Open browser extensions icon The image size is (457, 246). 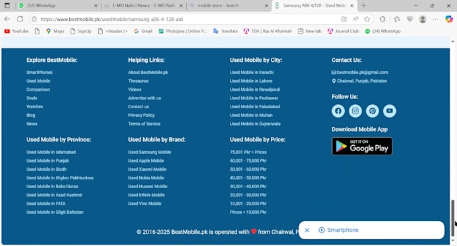(x=382, y=19)
